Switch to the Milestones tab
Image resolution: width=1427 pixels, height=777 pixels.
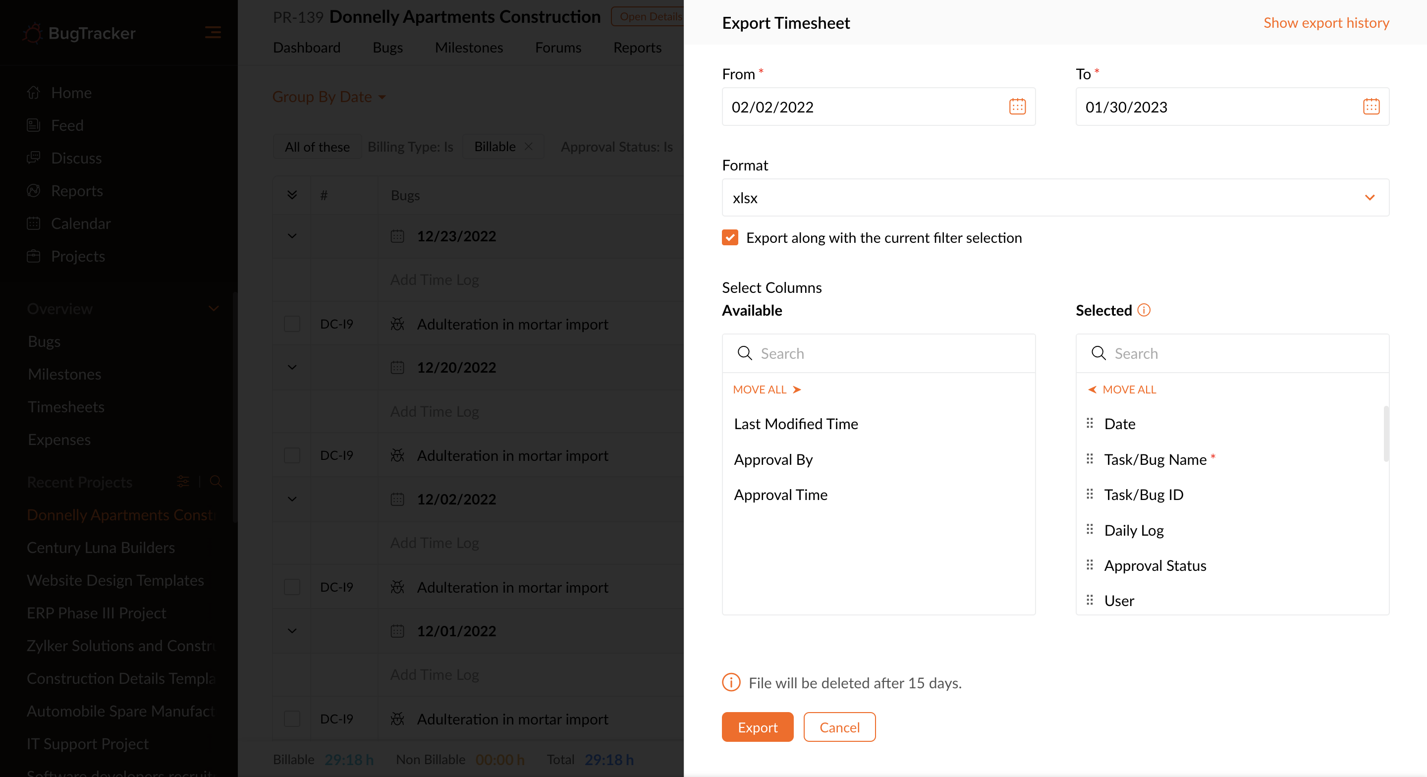[469, 47]
